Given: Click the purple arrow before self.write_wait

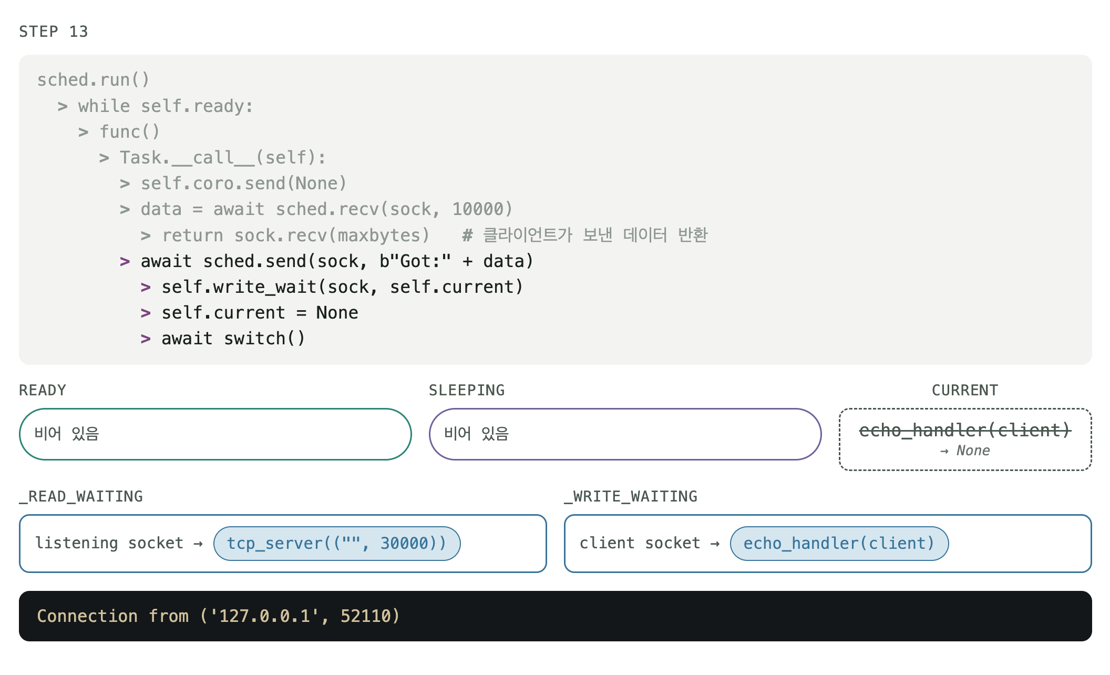Looking at the screenshot, I should pyautogui.click(x=146, y=288).
